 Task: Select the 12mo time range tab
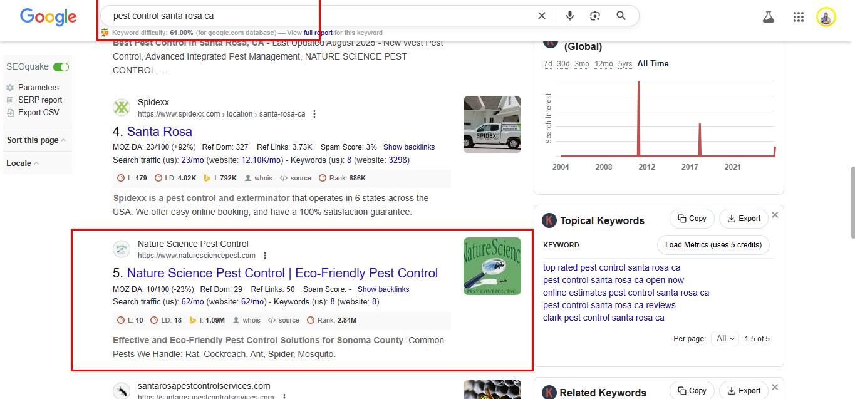click(x=603, y=63)
